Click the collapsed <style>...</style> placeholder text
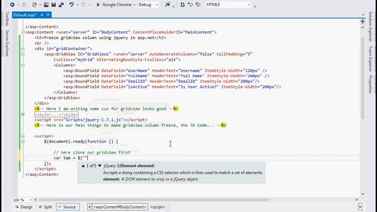377x212 pixels. pyautogui.click(x=57, y=114)
